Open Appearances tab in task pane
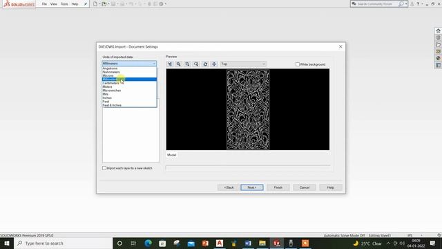Viewport: 442px width, 249px height. click(438, 58)
